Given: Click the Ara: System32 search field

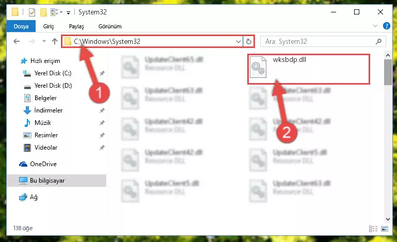Looking at the screenshot, I should click(x=320, y=41).
